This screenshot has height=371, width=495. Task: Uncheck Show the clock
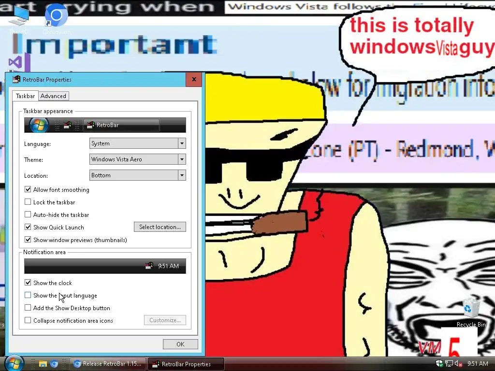28,283
